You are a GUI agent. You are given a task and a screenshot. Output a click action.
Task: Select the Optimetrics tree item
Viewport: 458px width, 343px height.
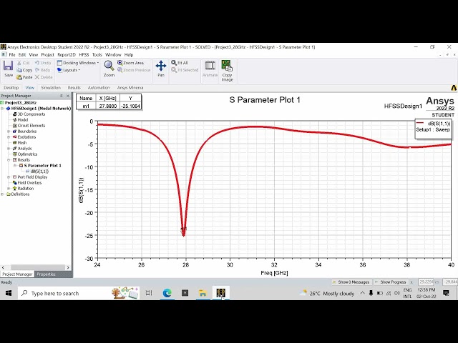click(x=27, y=154)
